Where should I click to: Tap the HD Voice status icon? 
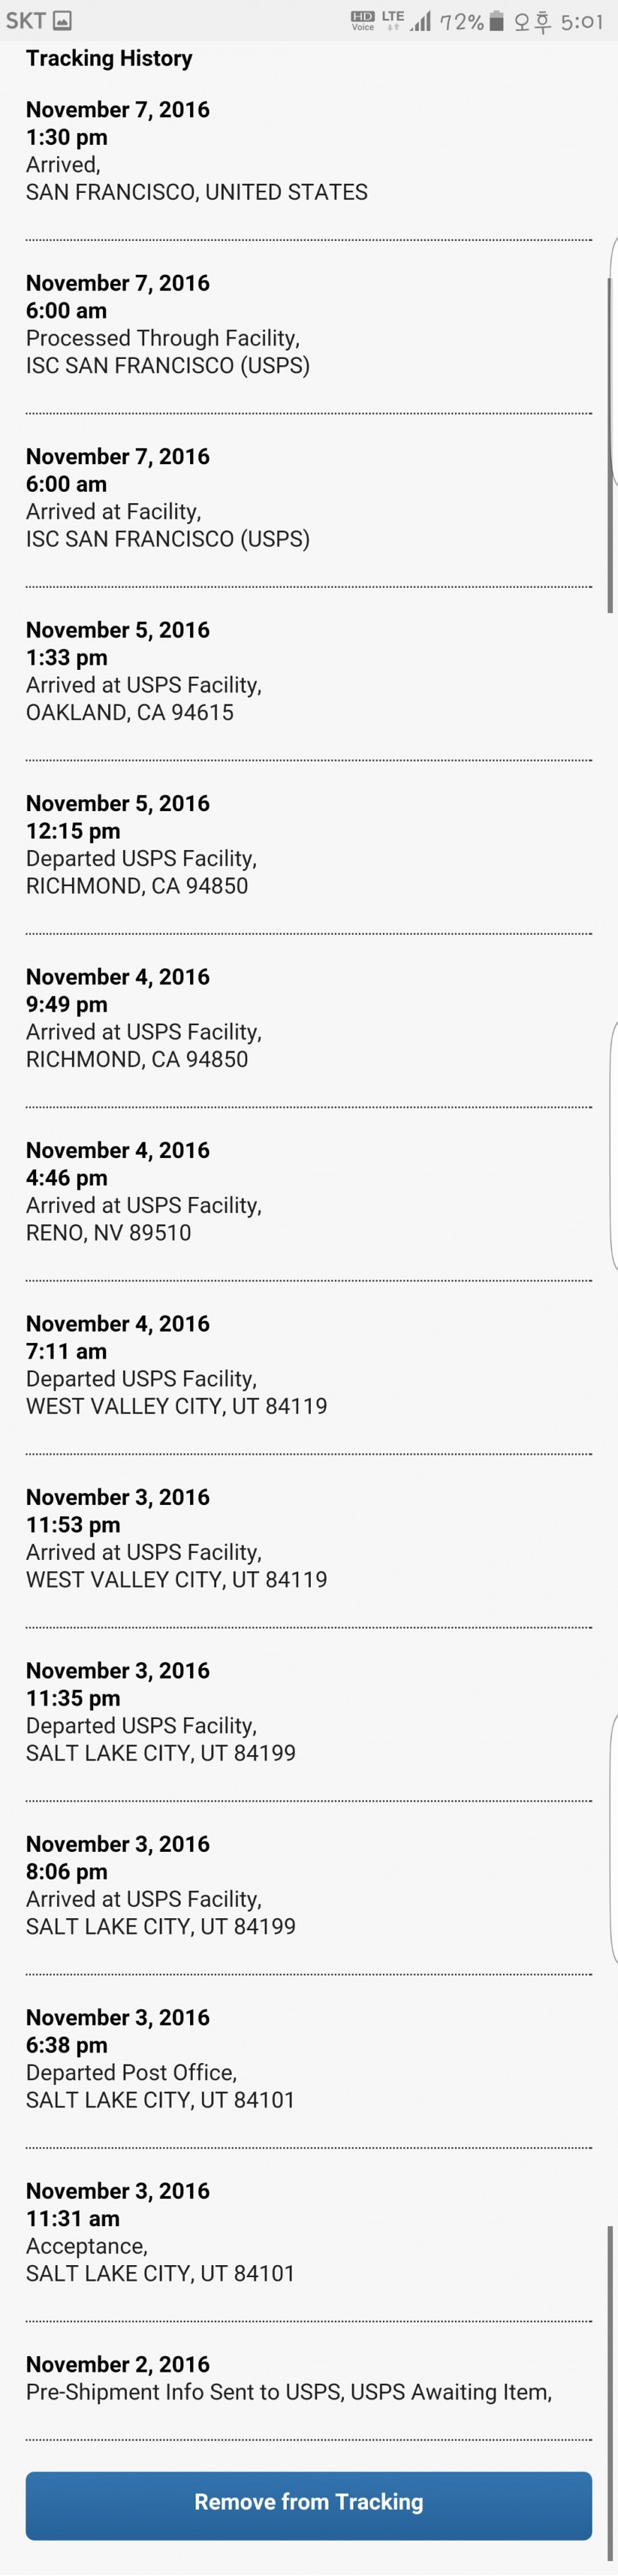(x=362, y=21)
